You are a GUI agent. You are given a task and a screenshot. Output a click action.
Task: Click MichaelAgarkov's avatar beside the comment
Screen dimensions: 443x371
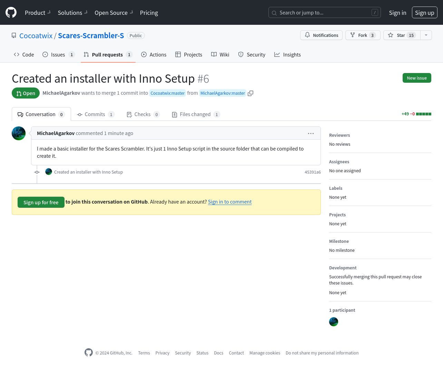(x=19, y=133)
